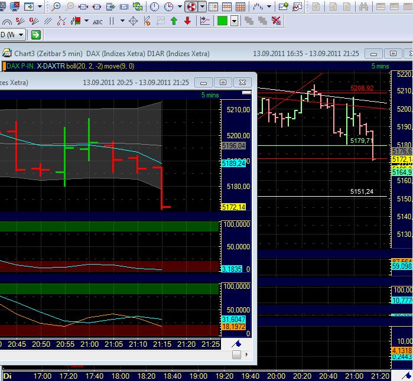This screenshot has height=381, width=413.
Task: Compress chart horizontally (inward red arrows icon)
Action: [83, 6]
